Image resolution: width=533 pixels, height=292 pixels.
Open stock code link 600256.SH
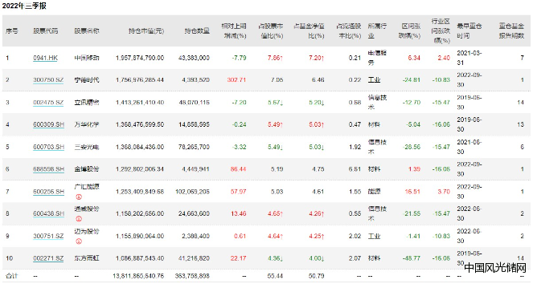48,192
